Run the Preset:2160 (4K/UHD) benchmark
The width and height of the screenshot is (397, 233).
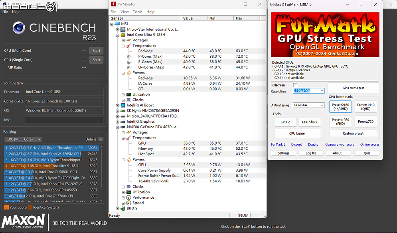tap(340, 107)
